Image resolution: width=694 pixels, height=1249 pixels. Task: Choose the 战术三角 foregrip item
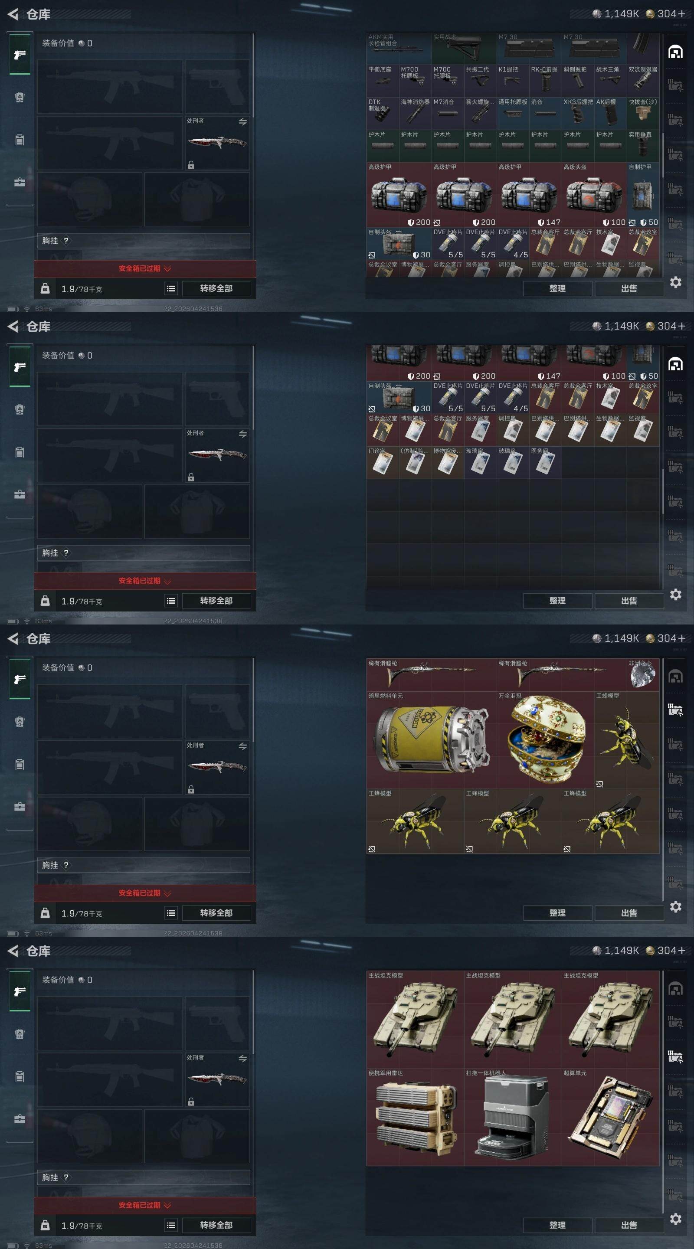click(610, 81)
